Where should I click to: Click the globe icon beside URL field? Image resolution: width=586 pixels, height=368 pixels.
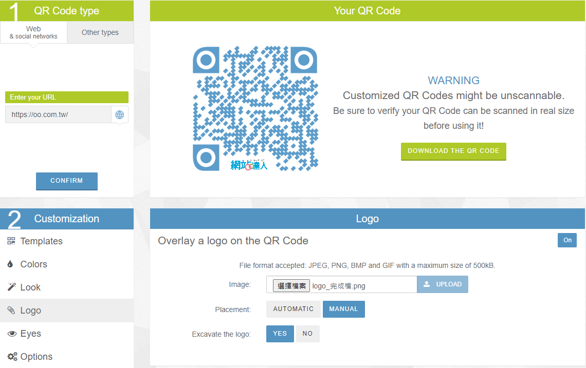120,114
